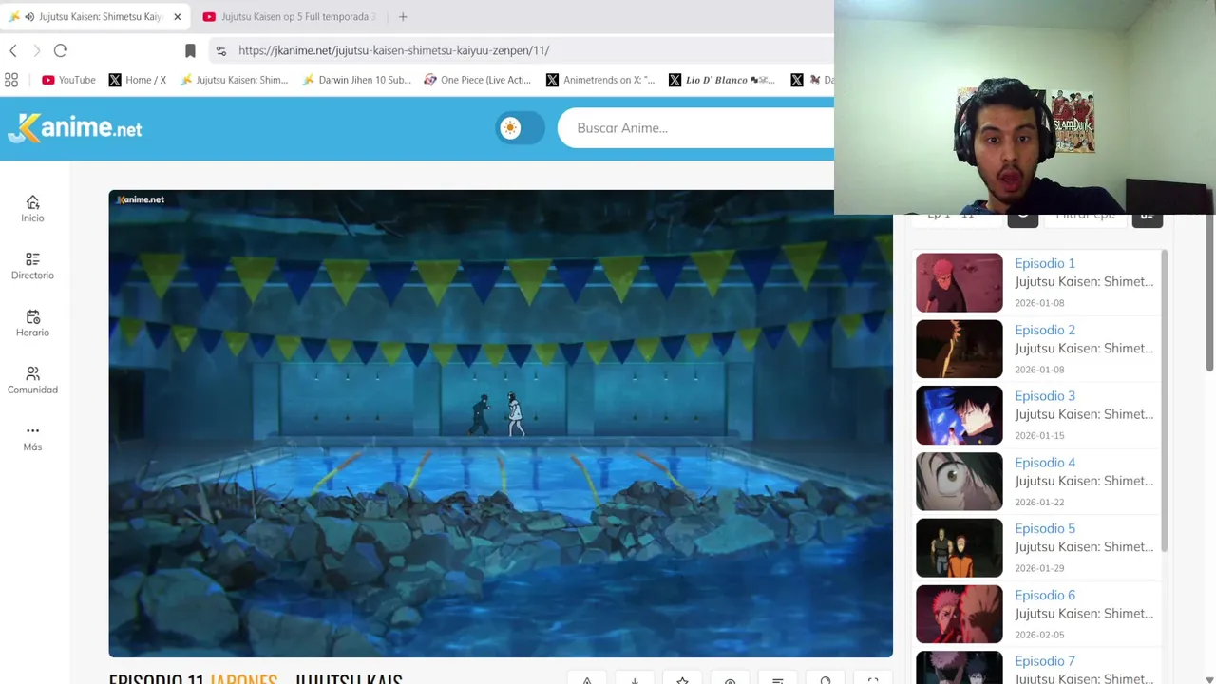
Task: Open the YouTube bookmark
Action: 67,80
